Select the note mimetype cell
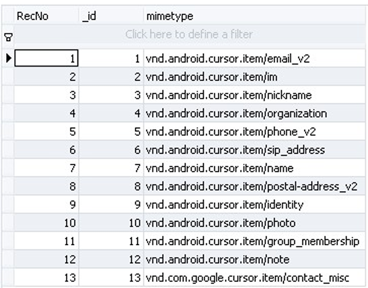Screen dimensions: 368x288 [217, 260]
